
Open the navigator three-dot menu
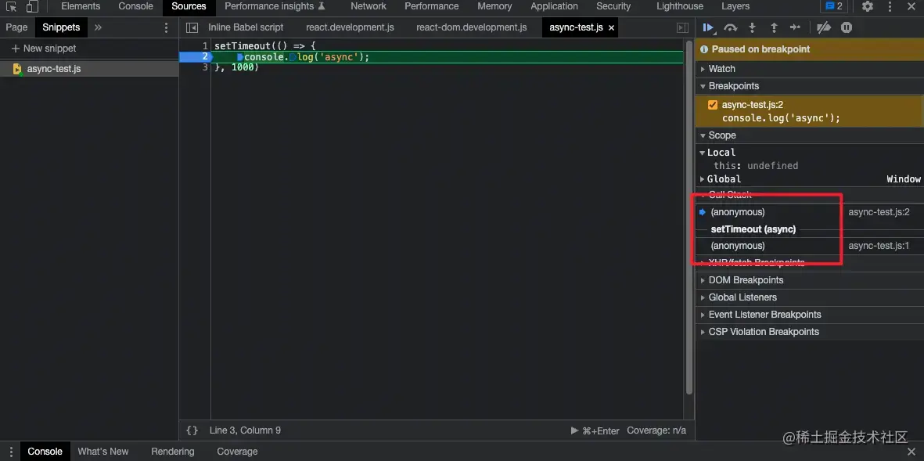coord(166,27)
